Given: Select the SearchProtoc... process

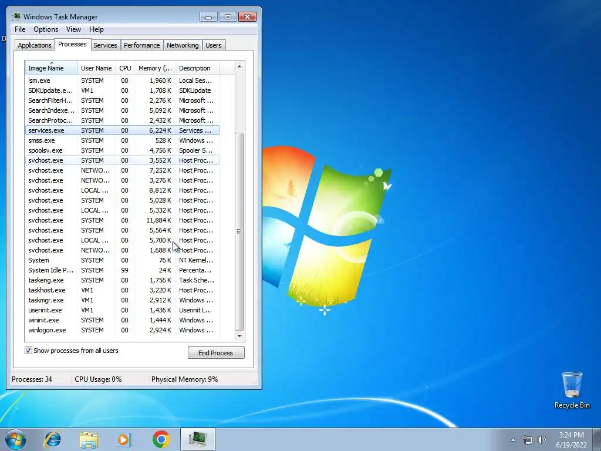Looking at the screenshot, I should (122, 120).
